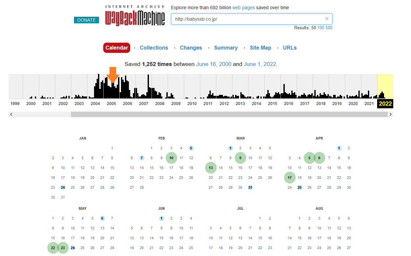Follow the 'web pages' link

[243, 8]
